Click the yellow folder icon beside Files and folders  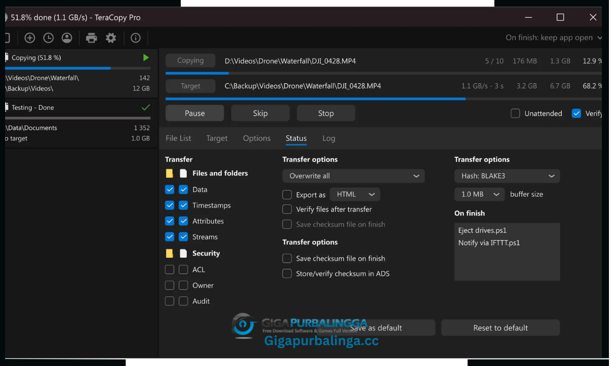tap(170, 173)
